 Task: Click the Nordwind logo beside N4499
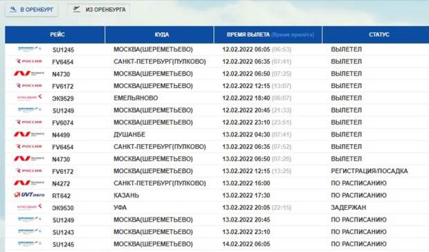29,134
